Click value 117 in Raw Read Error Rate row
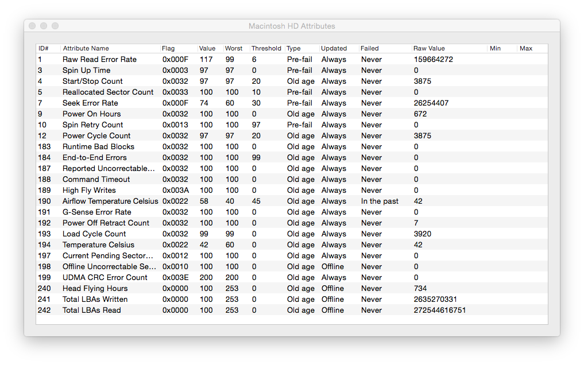This screenshot has height=365, width=584. 206,60
